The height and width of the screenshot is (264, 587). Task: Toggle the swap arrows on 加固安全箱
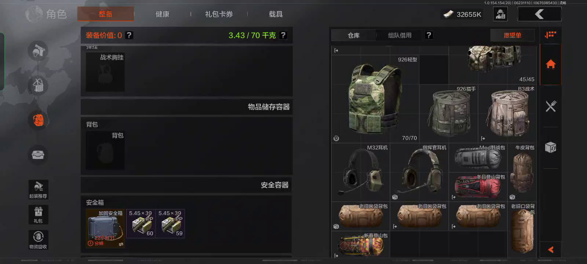point(121,244)
